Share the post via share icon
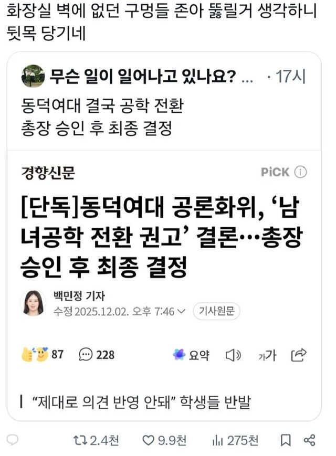 coord(309,440)
